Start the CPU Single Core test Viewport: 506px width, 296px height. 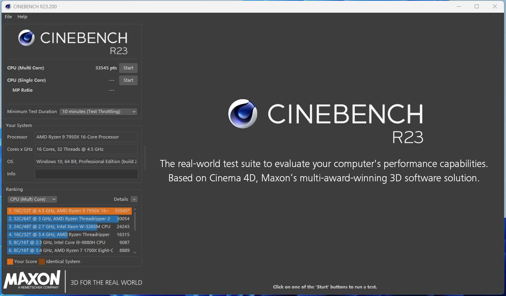click(128, 80)
